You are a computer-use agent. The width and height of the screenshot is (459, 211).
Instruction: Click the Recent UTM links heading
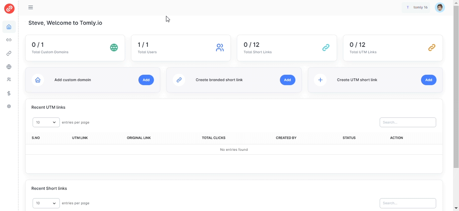point(48,107)
